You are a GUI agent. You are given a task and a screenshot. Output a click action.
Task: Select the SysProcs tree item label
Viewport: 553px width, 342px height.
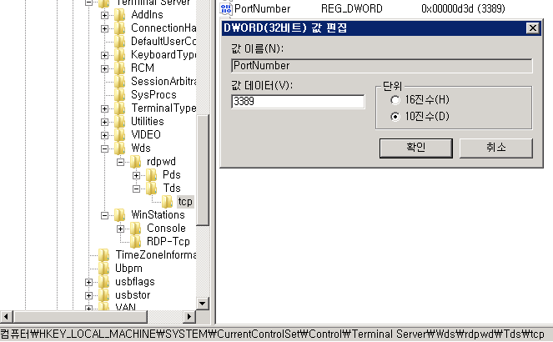153,95
